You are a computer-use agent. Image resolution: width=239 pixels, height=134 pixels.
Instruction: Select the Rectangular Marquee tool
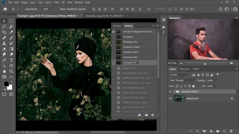click(11, 21)
